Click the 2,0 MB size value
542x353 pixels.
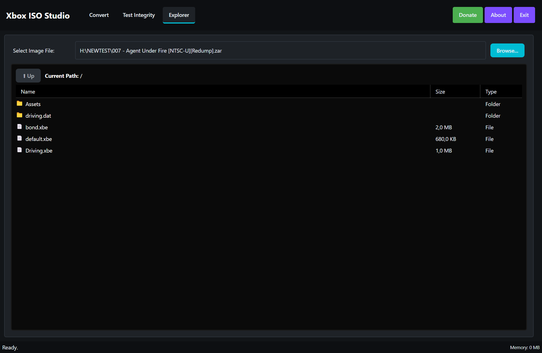tap(444, 127)
